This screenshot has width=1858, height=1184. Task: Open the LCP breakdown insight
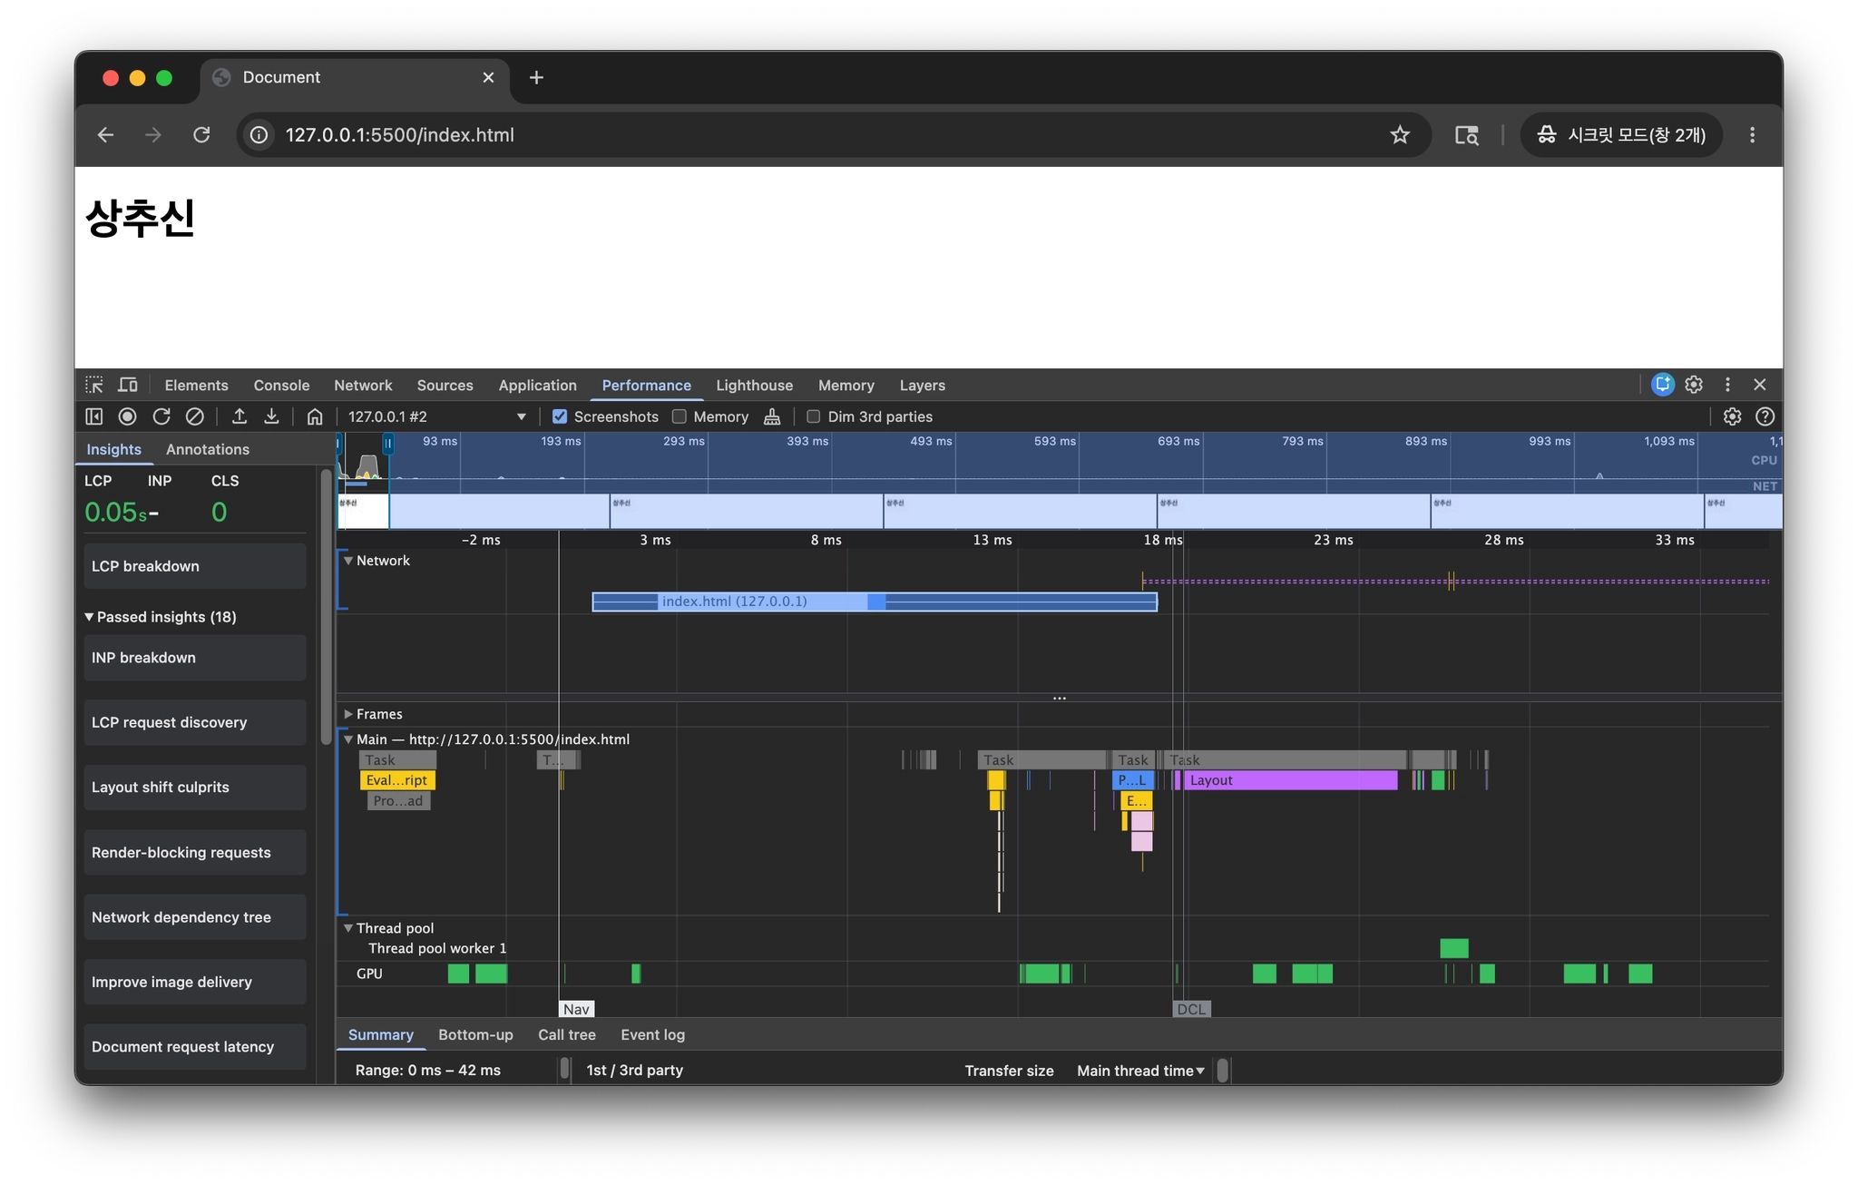tap(195, 566)
